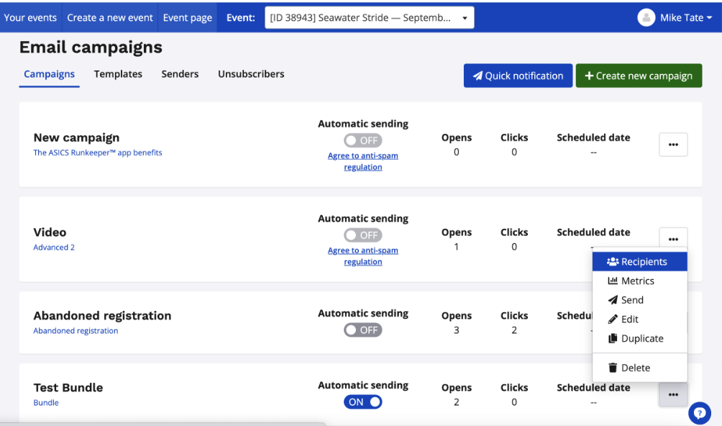Select Duplicate from the campaign menu
The image size is (722, 426).
[639, 339]
